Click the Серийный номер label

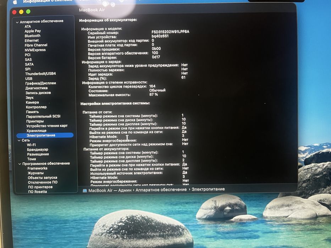point(103,33)
